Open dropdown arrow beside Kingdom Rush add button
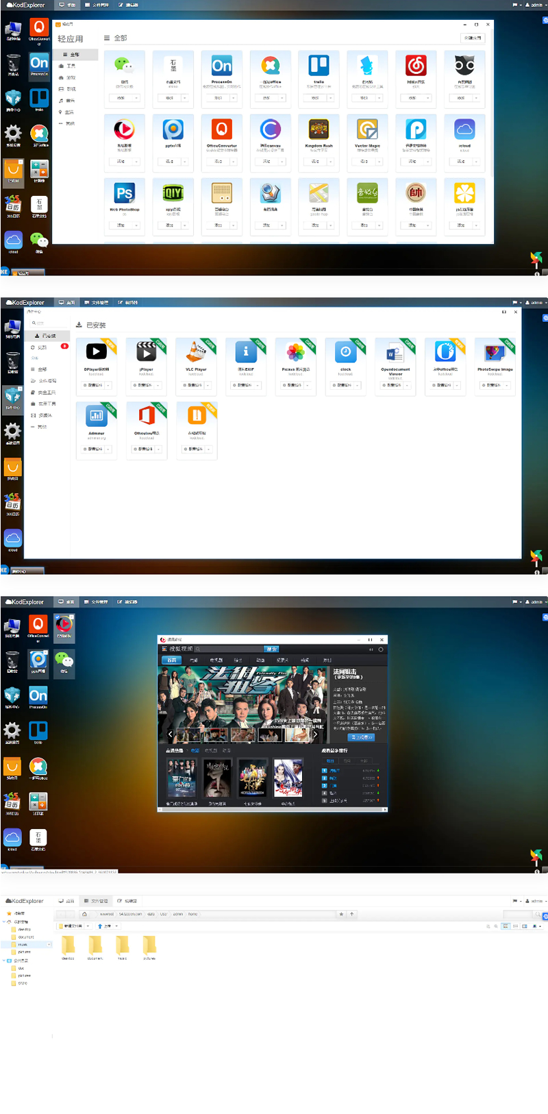The height and width of the screenshot is (1114, 548). [x=331, y=162]
